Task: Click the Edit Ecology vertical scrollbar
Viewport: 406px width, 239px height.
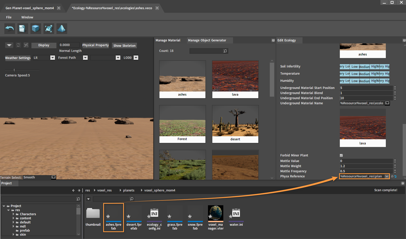Action: pyautogui.click(x=404, y=150)
